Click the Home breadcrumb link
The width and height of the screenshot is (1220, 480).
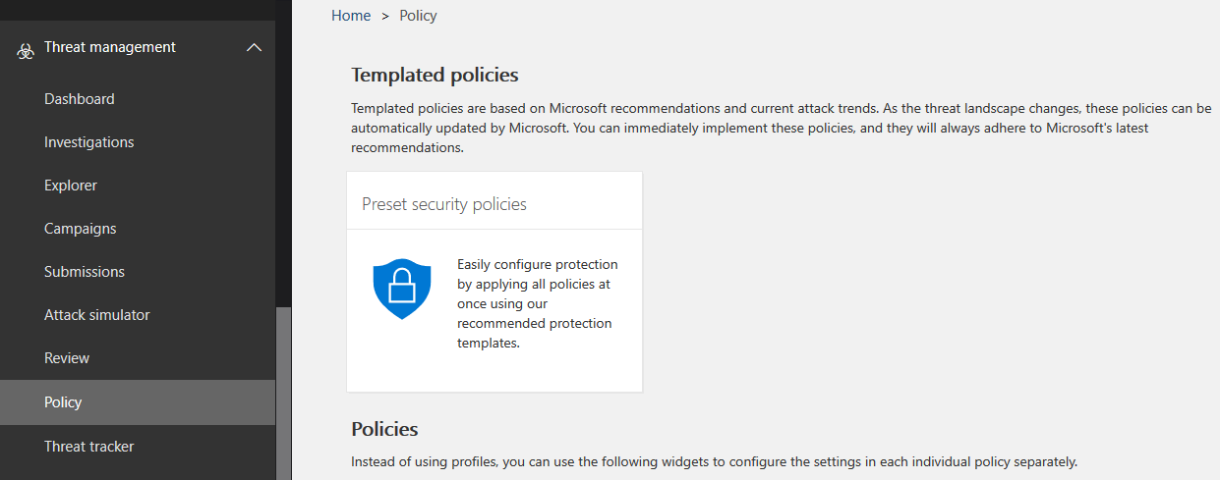pos(351,16)
